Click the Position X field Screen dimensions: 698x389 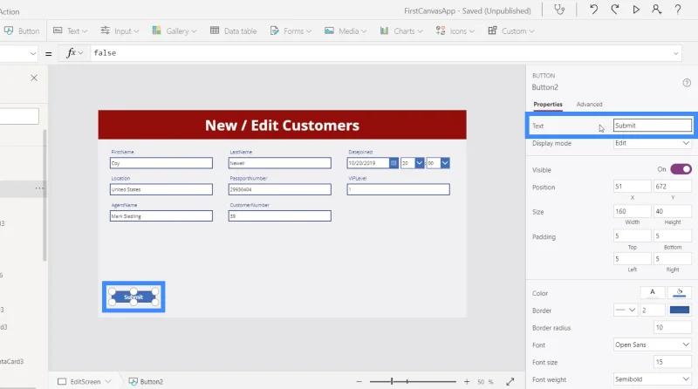point(632,187)
